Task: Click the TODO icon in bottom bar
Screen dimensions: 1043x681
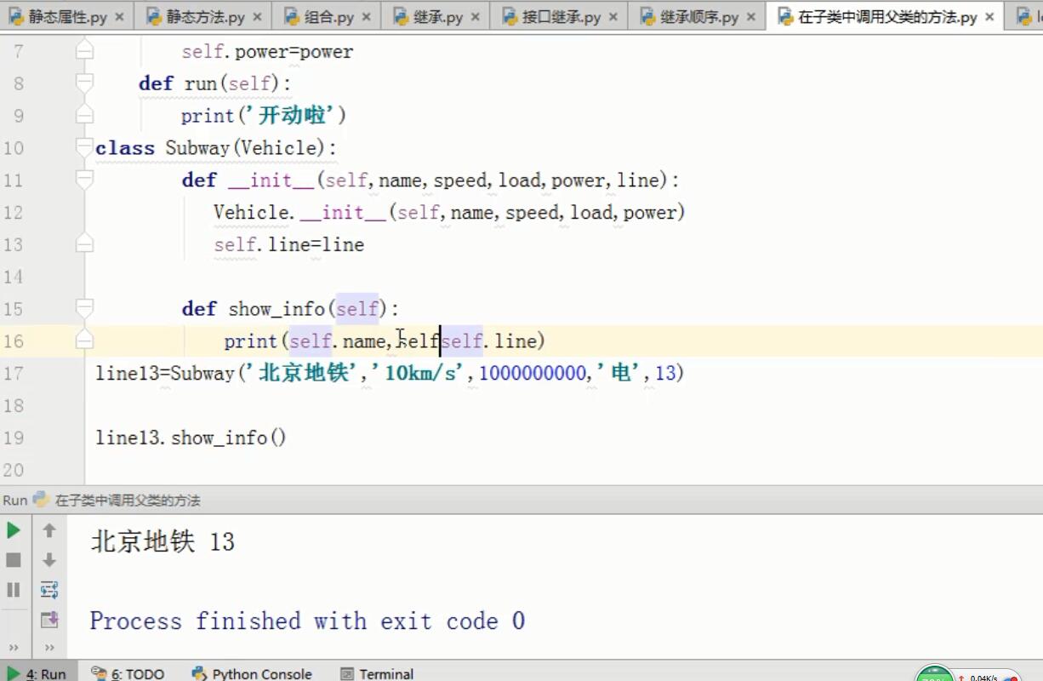Action: [x=98, y=673]
